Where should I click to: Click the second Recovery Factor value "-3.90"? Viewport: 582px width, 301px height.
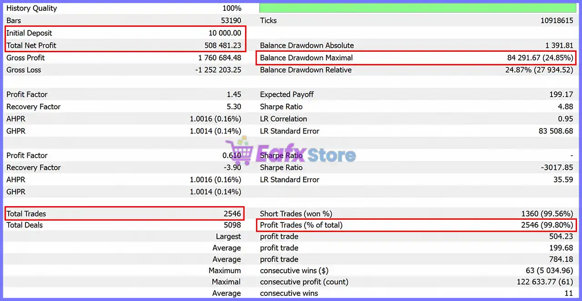(x=232, y=168)
